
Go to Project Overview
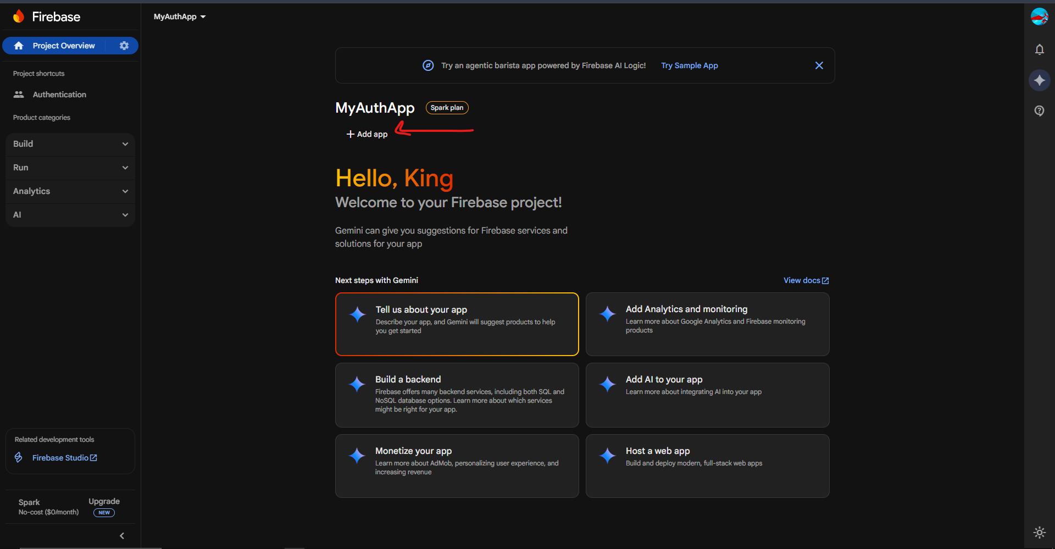point(63,46)
